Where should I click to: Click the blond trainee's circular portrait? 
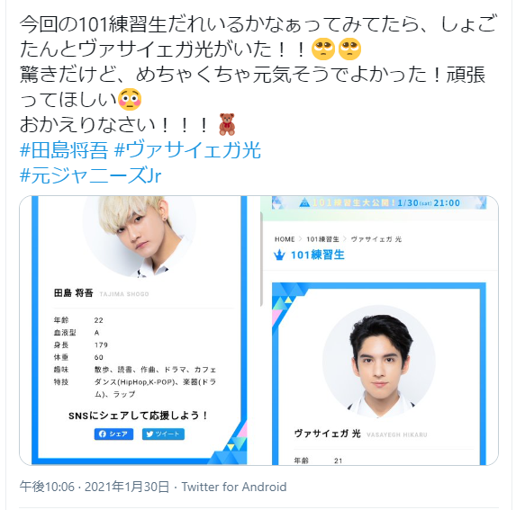coord(140,234)
